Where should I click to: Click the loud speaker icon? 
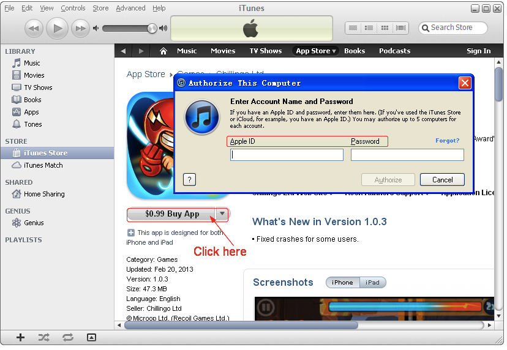click(x=163, y=28)
